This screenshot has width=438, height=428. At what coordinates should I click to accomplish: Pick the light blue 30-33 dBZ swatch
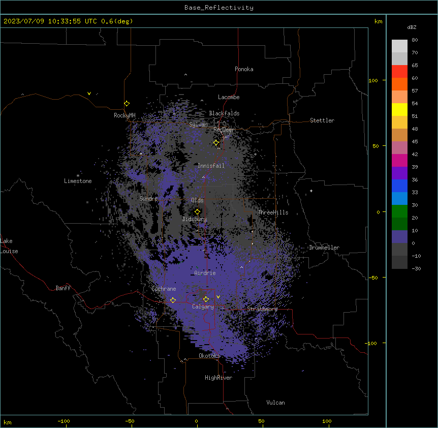(399, 198)
